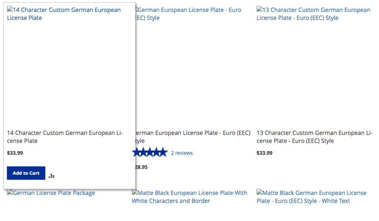The height and width of the screenshot is (221, 379).
Task: Click the fourth star in the rating
Action: 157,152
